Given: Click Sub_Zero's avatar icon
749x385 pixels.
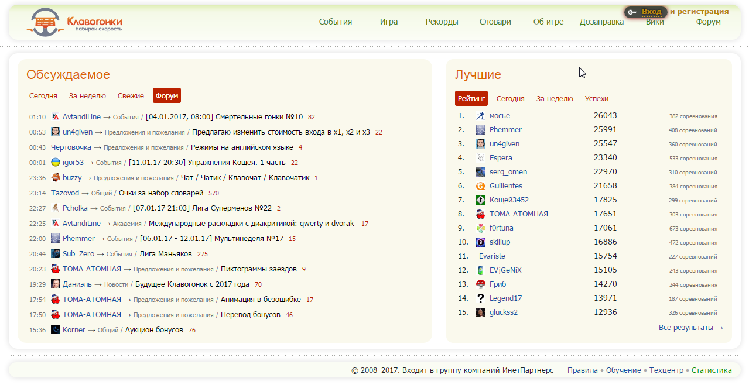Looking at the screenshot, I should pyautogui.click(x=56, y=254).
